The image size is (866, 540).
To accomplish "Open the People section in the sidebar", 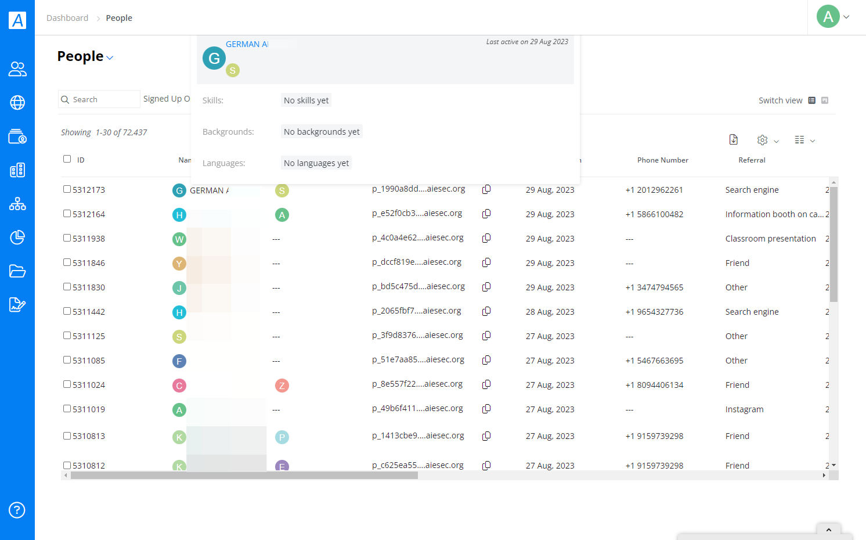I will (x=17, y=69).
